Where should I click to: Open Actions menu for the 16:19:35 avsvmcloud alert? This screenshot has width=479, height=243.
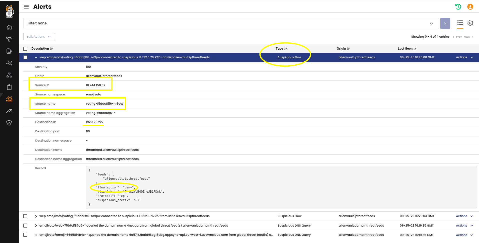click(464, 235)
